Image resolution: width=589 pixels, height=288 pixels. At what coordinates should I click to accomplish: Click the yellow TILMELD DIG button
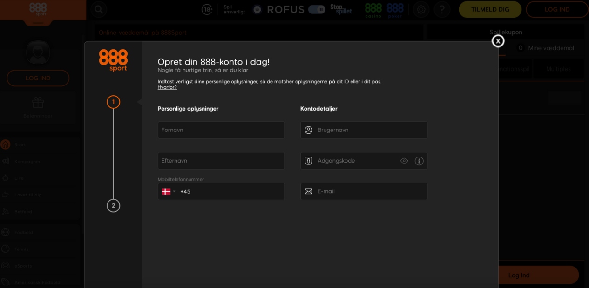[x=490, y=9]
